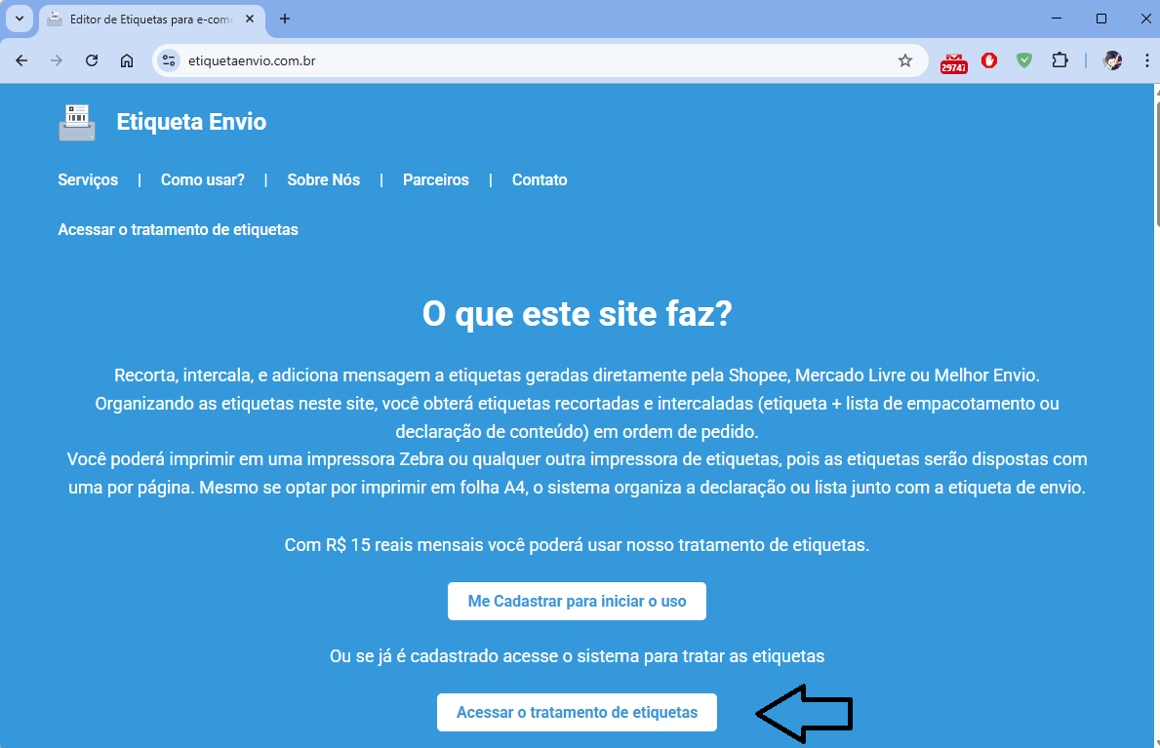Viewport: 1160px width, 748px height.
Task: Open the green shield extension
Action: tap(1023, 60)
